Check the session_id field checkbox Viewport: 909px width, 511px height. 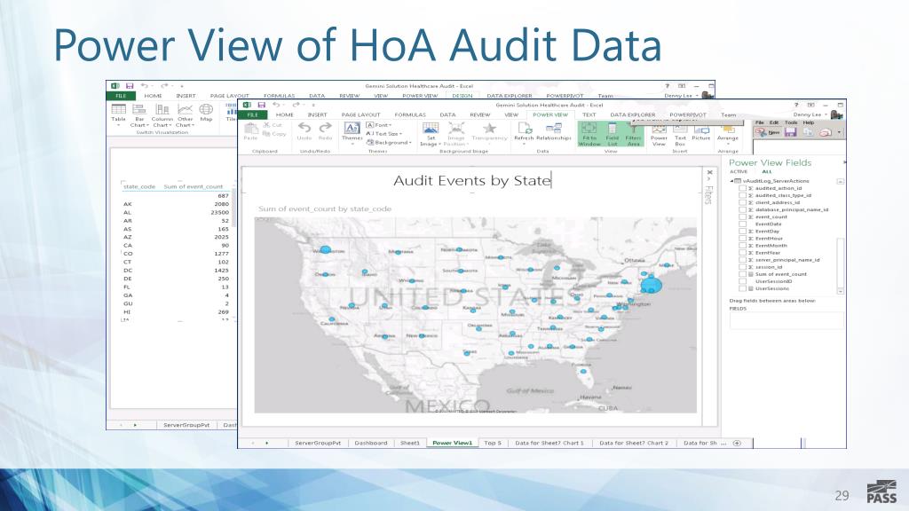742,267
